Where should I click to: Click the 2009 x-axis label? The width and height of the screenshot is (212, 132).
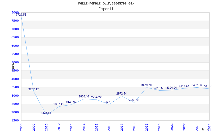[34, 127]
